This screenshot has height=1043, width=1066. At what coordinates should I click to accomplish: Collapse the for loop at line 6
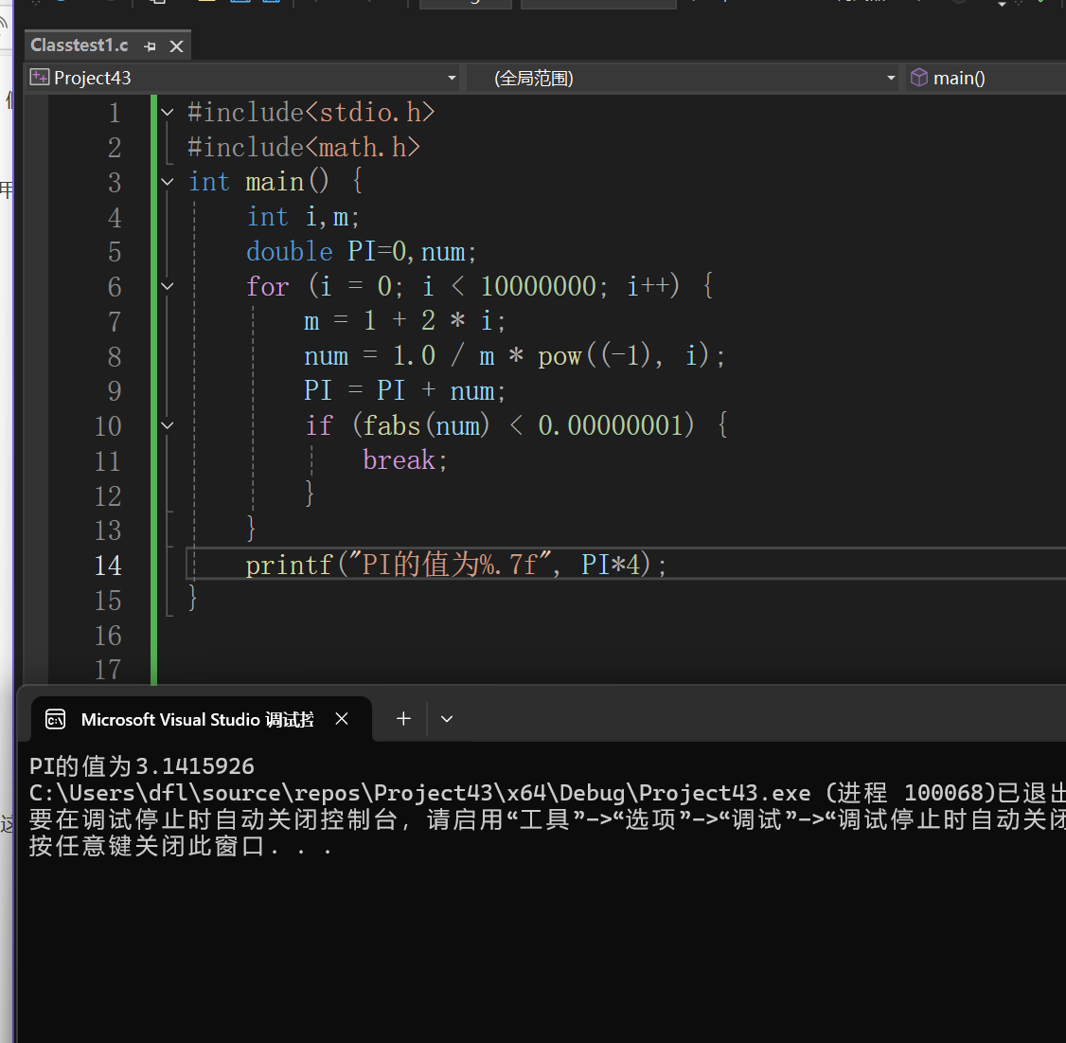[x=168, y=286]
